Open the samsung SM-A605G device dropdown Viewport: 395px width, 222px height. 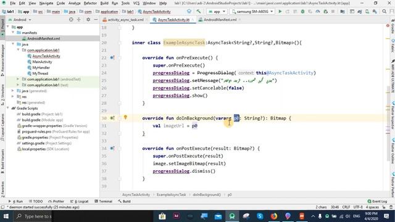[x=252, y=12]
